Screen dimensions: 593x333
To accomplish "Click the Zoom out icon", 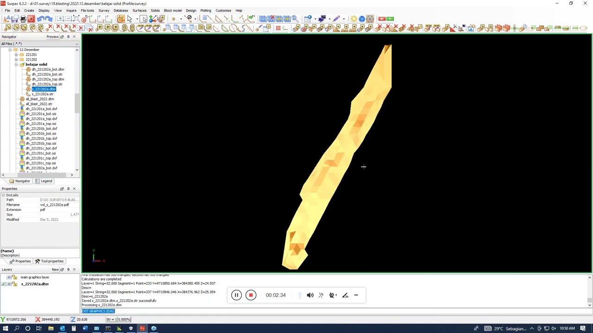I will point(68,18).
